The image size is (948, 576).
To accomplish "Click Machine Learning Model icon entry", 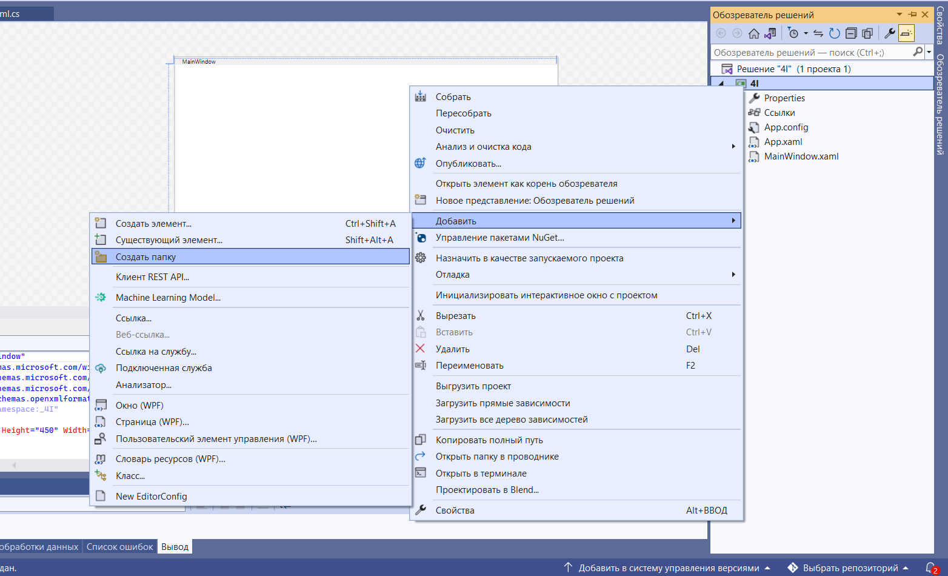I will point(101,297).
